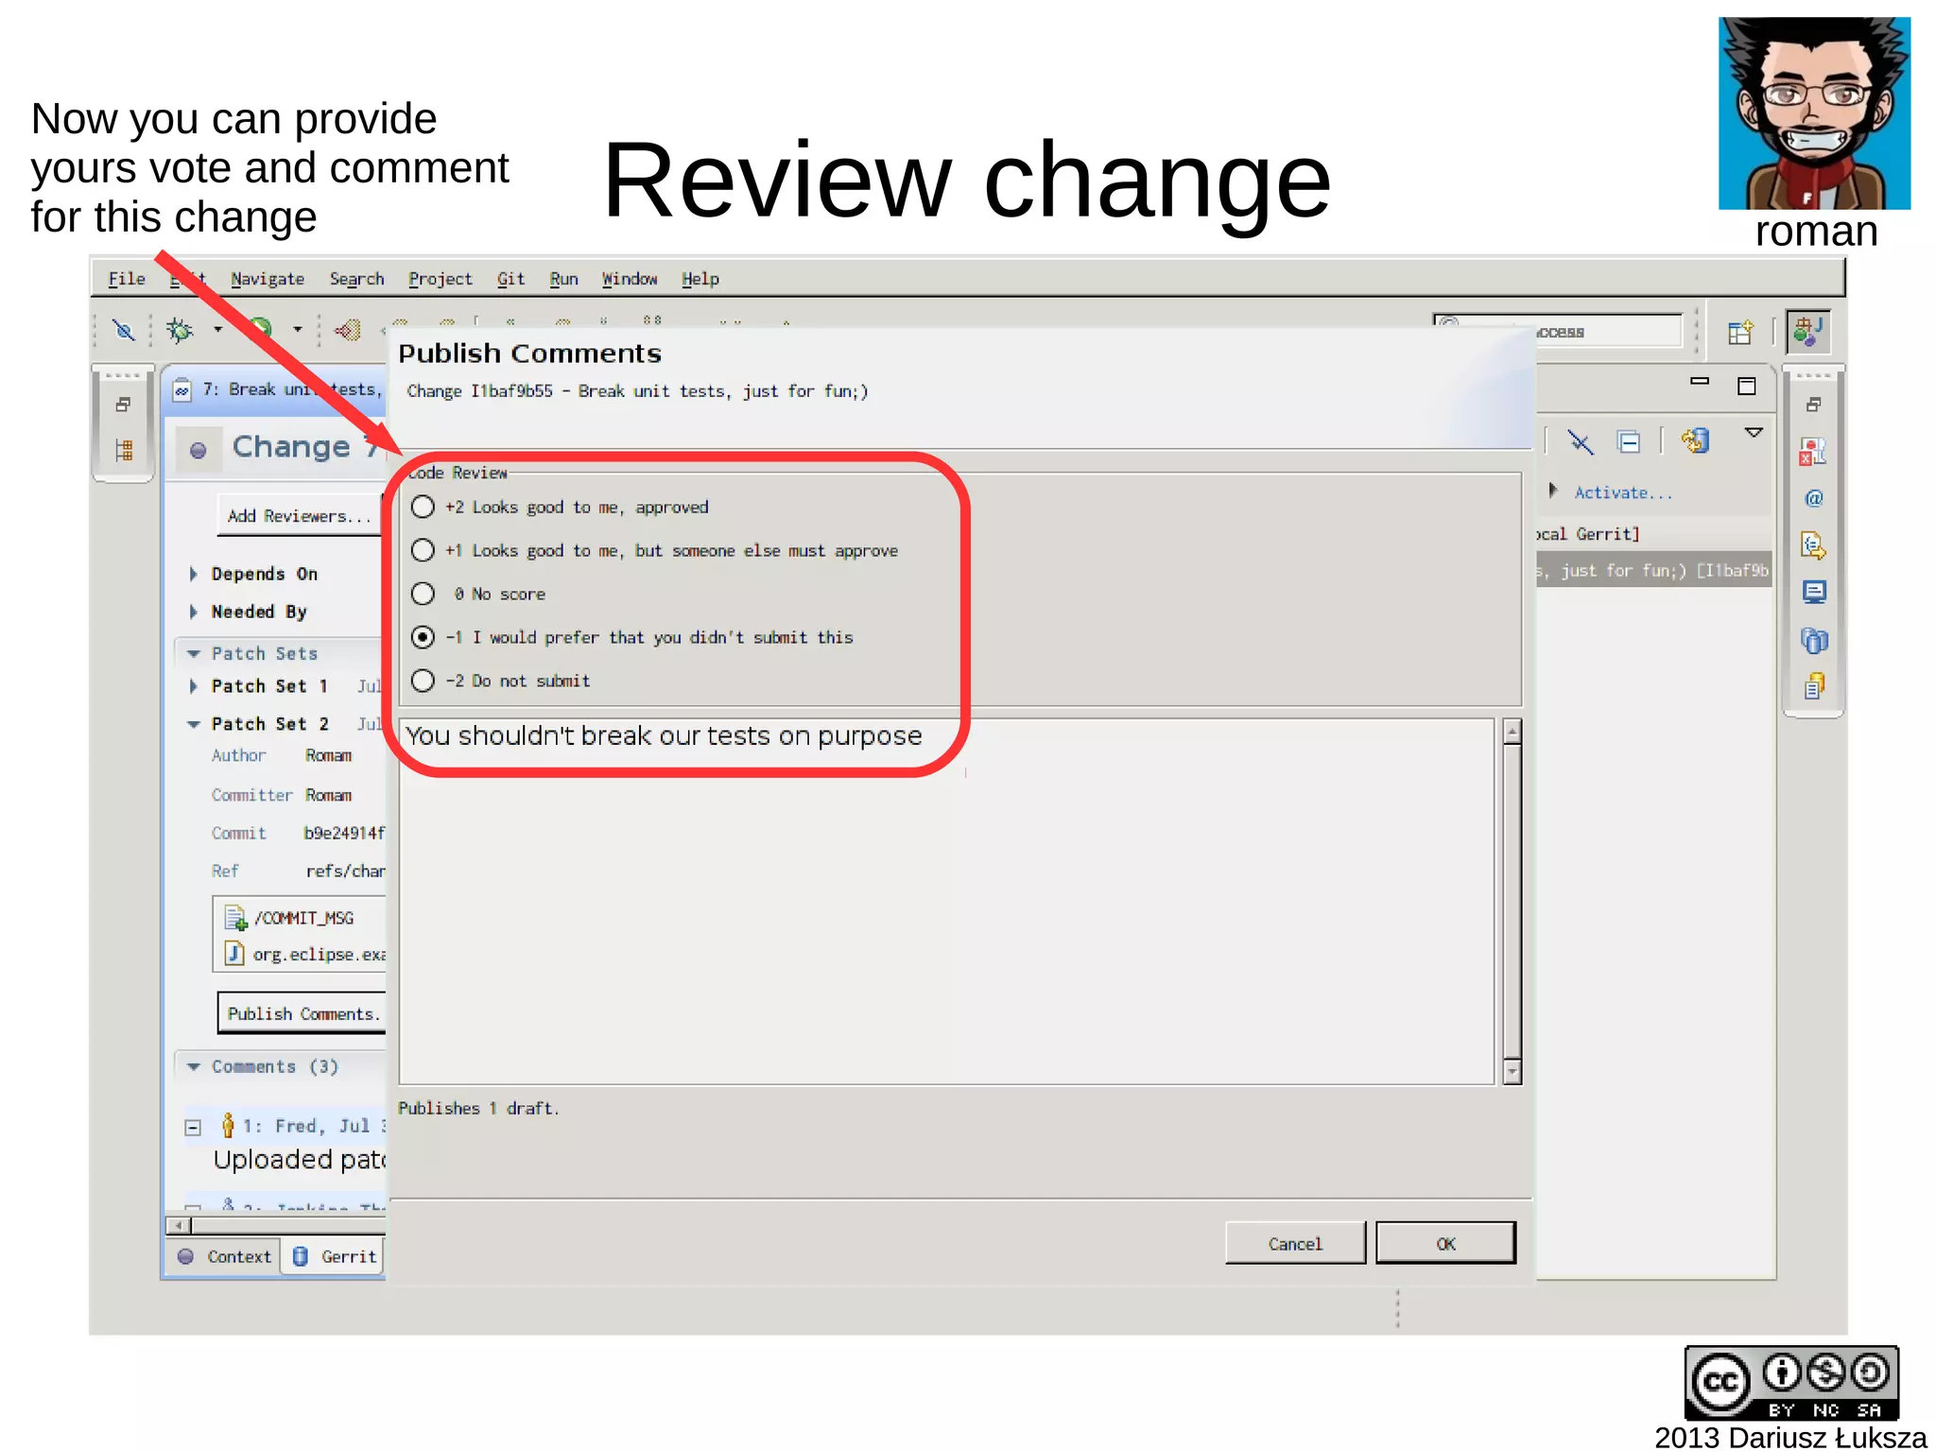
Task: Select -2 Do not submit option
Action: click(423, 682)
